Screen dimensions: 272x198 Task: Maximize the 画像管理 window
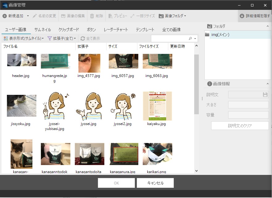pos(252,5)
